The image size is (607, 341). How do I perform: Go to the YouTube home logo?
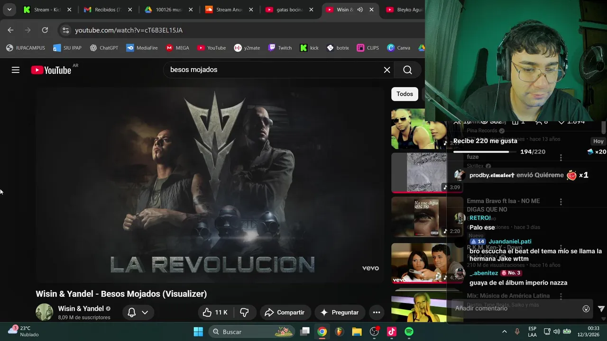[x=51, y=70]
